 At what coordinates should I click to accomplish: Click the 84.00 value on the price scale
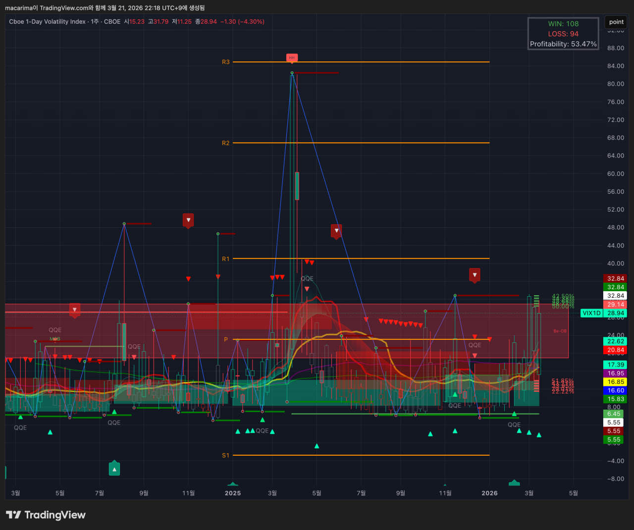click(616, 66)
